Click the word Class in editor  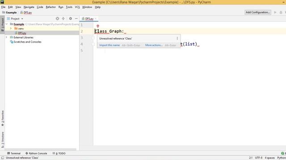click(101, 31)
